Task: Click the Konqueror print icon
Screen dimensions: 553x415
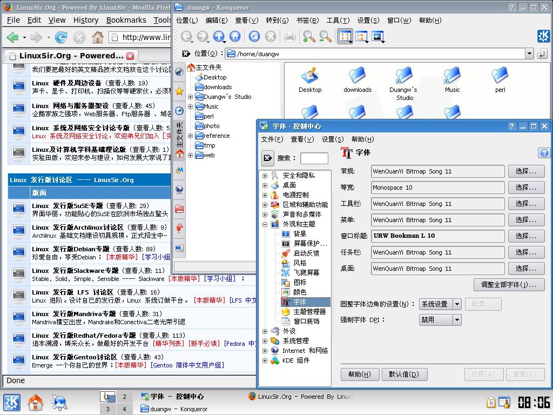Action: (290, 36)
